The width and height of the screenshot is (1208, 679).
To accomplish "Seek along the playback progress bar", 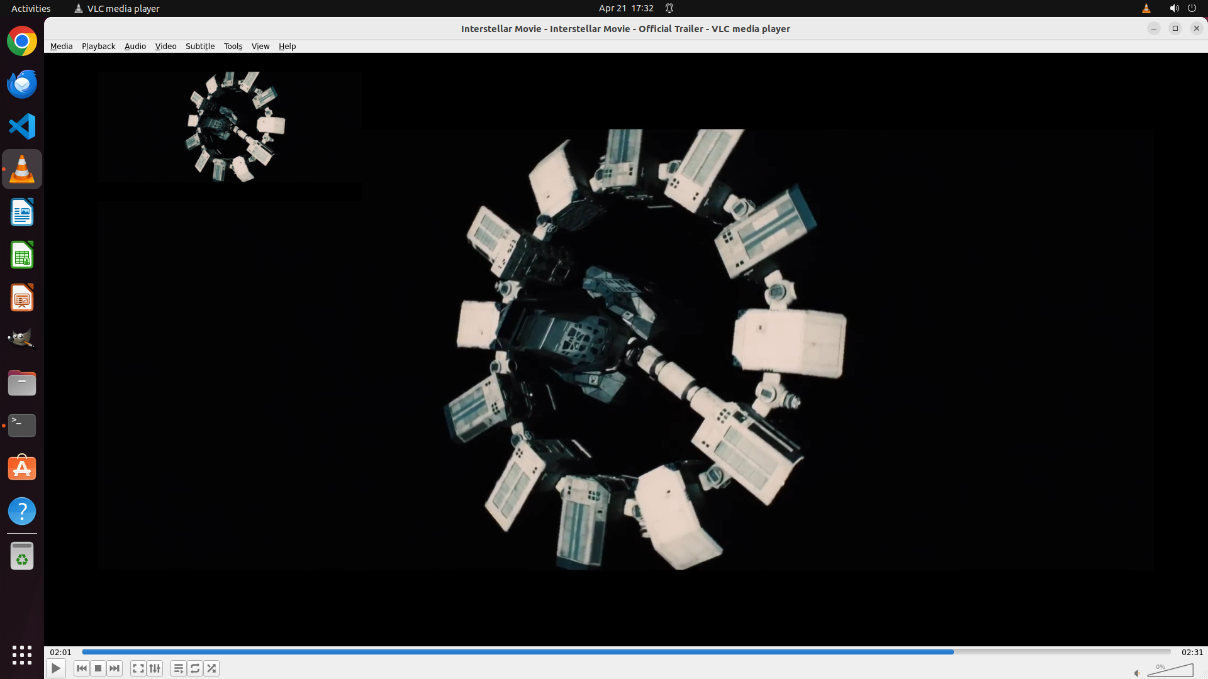I will (x=626, y=652).
